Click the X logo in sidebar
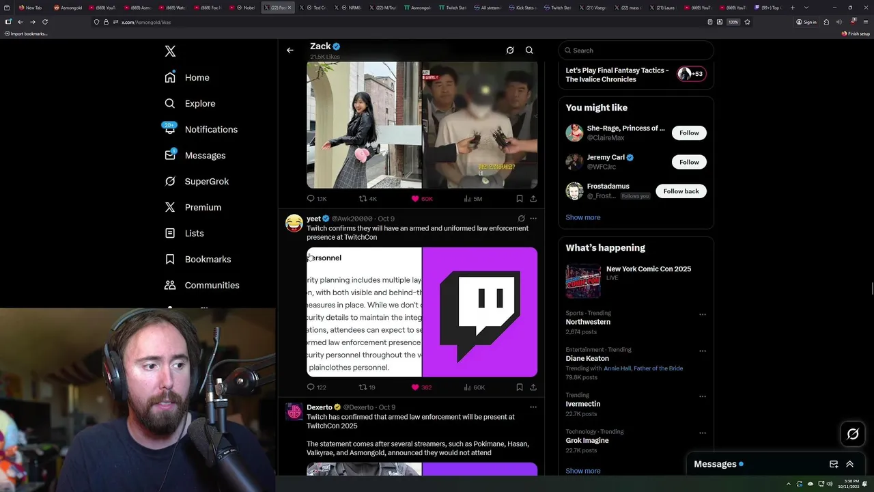Image resolution: width=874 pixels, height=492 pixels. click(x=170, y=51)
